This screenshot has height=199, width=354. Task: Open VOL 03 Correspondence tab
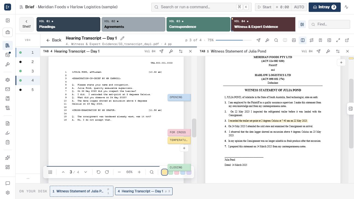click(x=198, y=24)
